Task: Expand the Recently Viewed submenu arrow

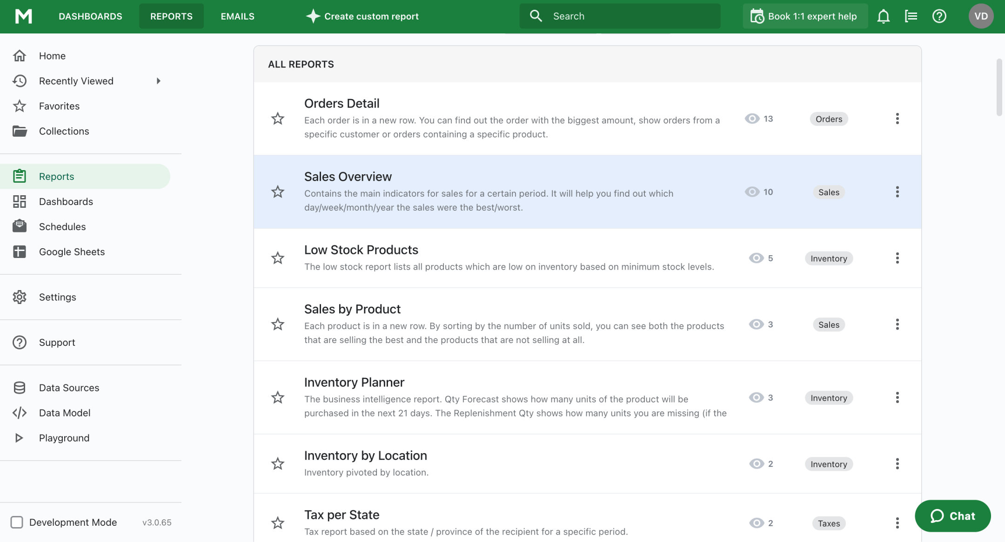Action: tap(159, 81)
